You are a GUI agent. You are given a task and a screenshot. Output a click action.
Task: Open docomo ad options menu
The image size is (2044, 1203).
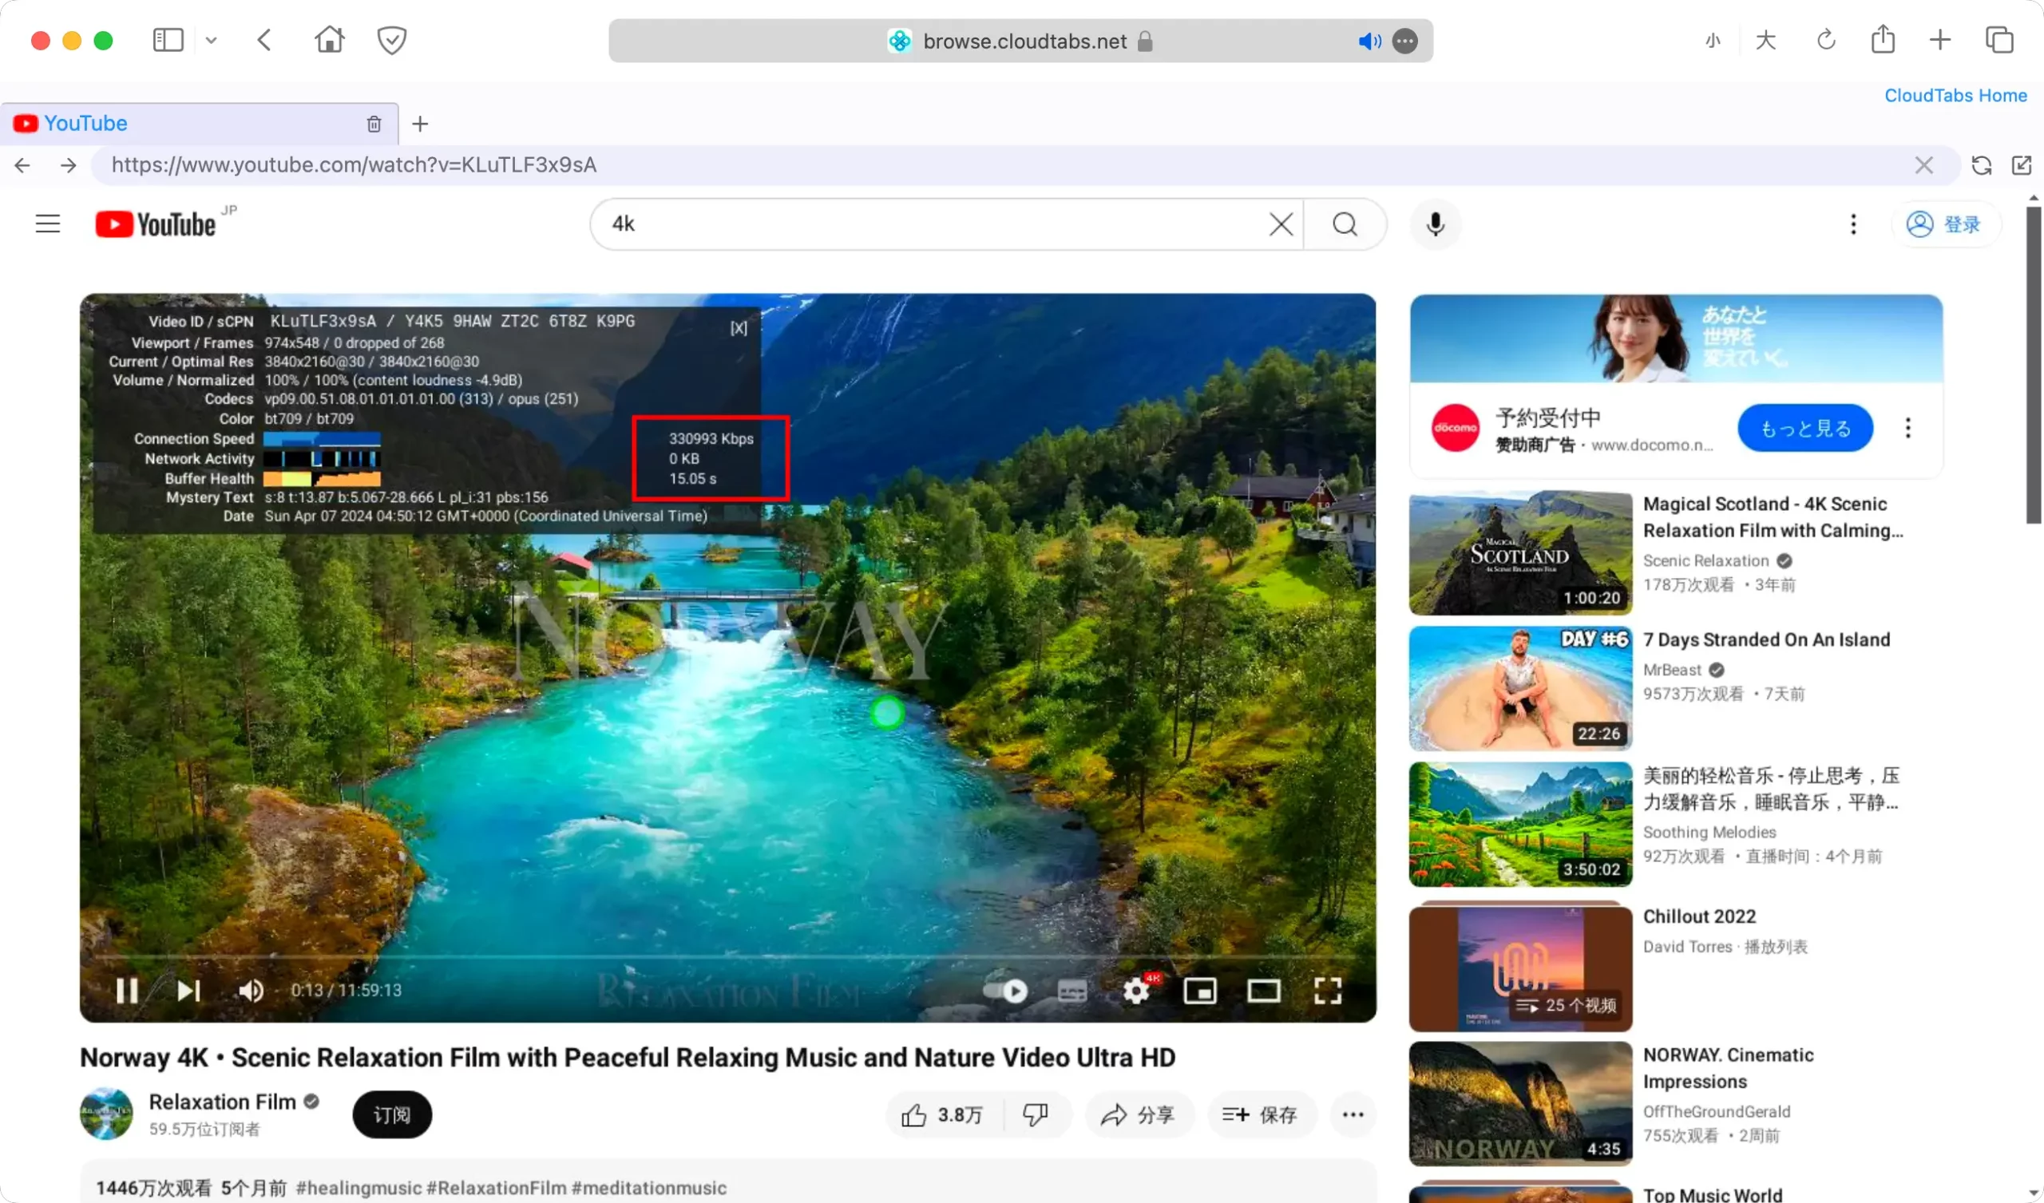pos(1907,428)
